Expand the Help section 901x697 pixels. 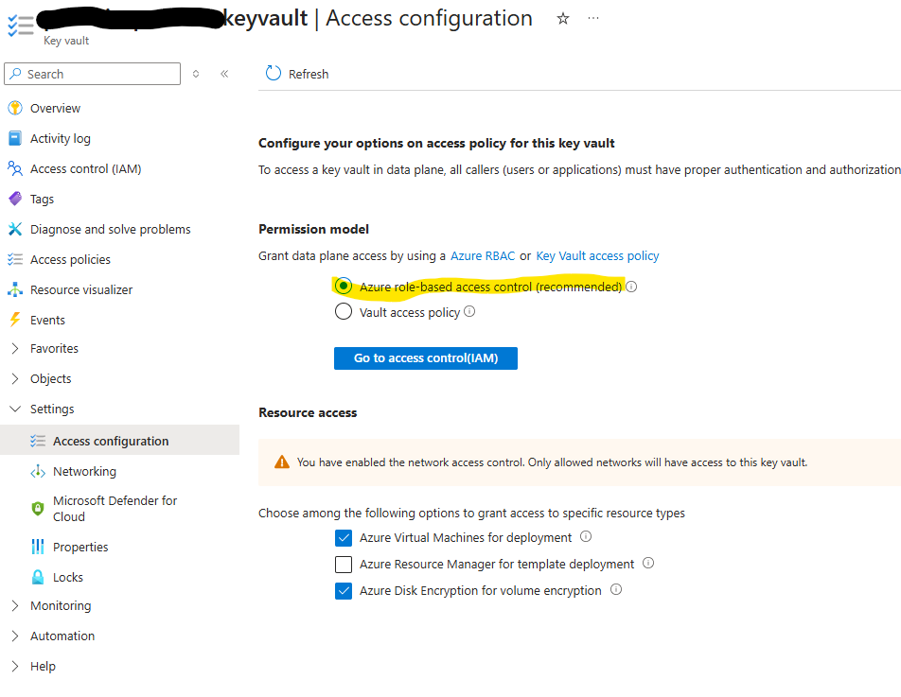(15, 666)
